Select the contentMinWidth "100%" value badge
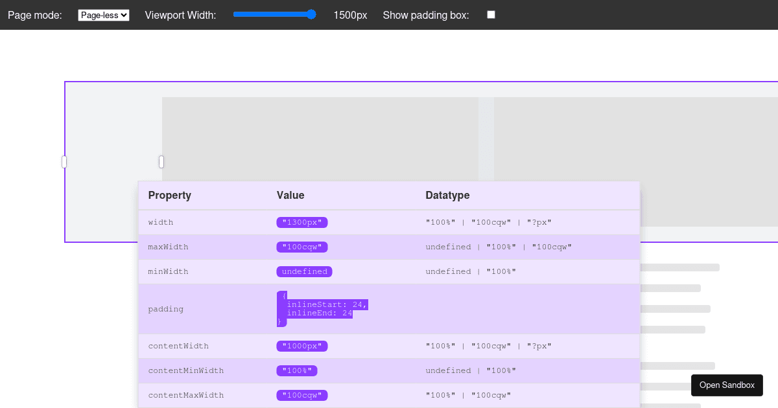The width and height of the screenshot is (778, 408). (x=297, y=370)
